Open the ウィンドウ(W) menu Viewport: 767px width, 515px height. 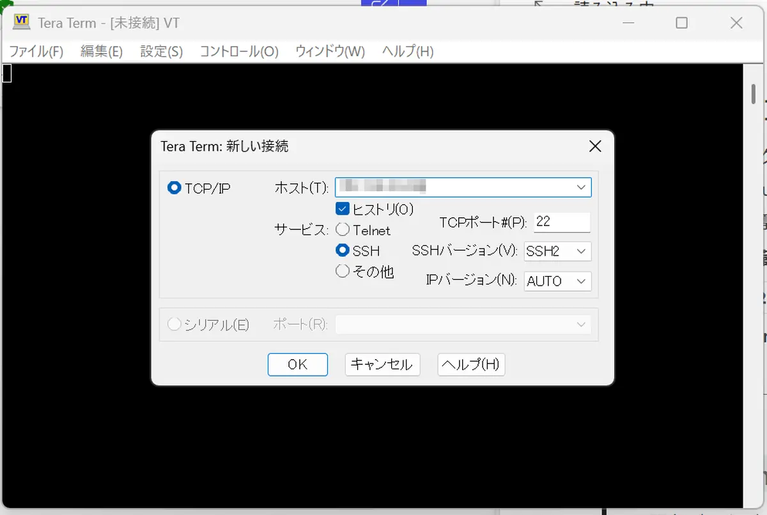330,52
